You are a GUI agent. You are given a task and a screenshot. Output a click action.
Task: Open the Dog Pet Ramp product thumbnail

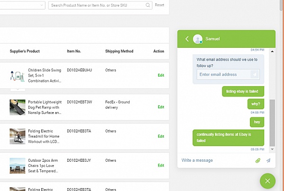18,107
